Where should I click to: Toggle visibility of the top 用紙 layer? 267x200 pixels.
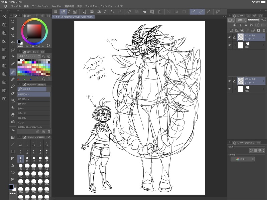coord(230,45)
